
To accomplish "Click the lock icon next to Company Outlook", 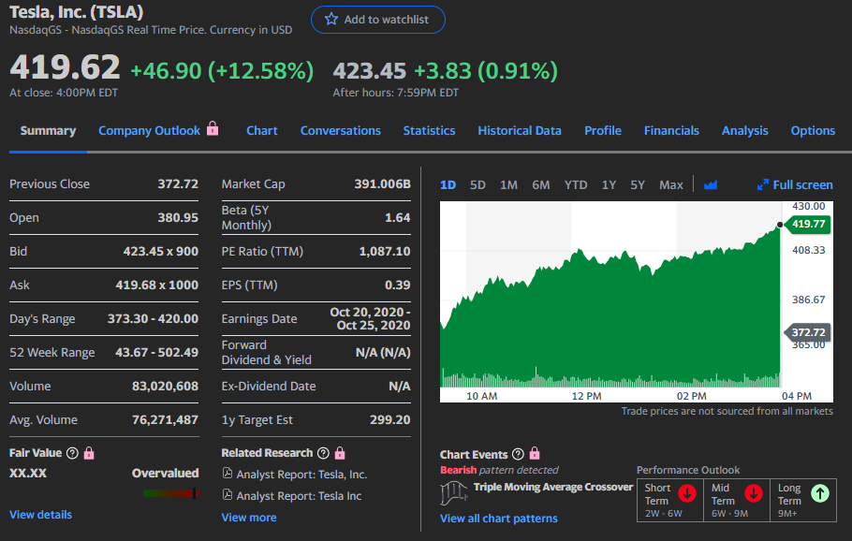I will [213, 129].
